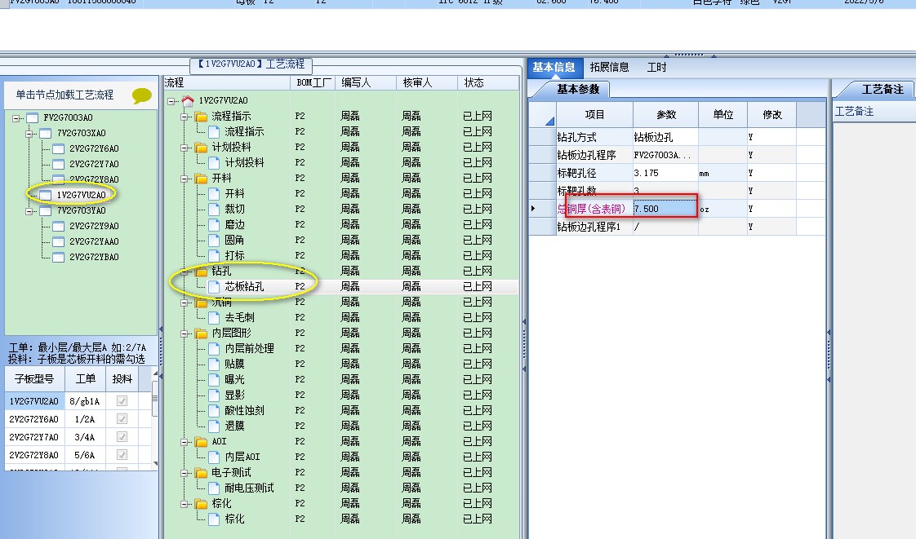Collapse the 1V2G7VU2A0 process root node
The height and width of the screenshot is (539, 916).
[171, 101]
